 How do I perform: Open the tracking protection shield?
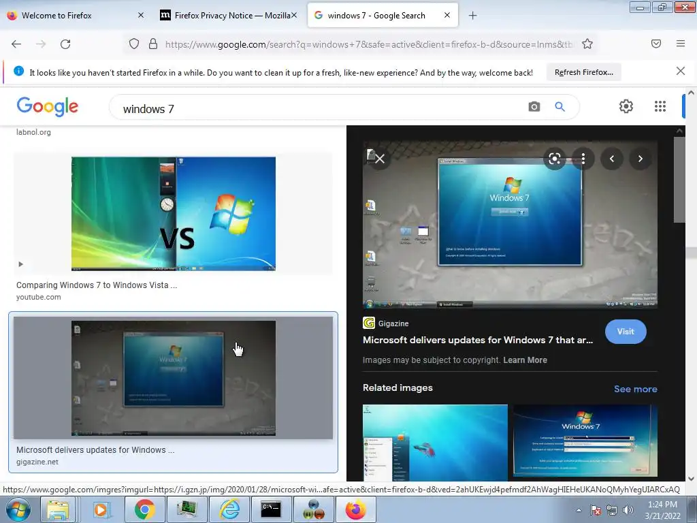pyautogui.click(x=134, y=44)
